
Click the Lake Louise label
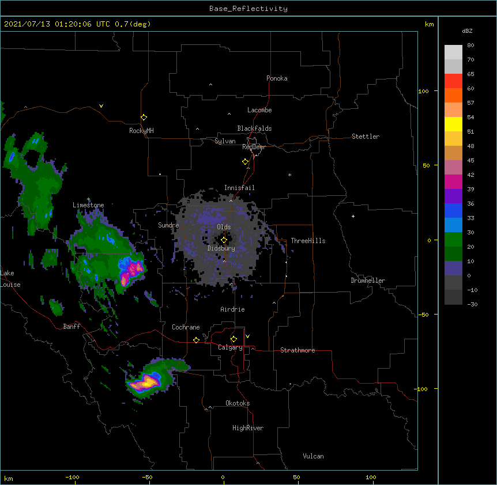[10, 279]
